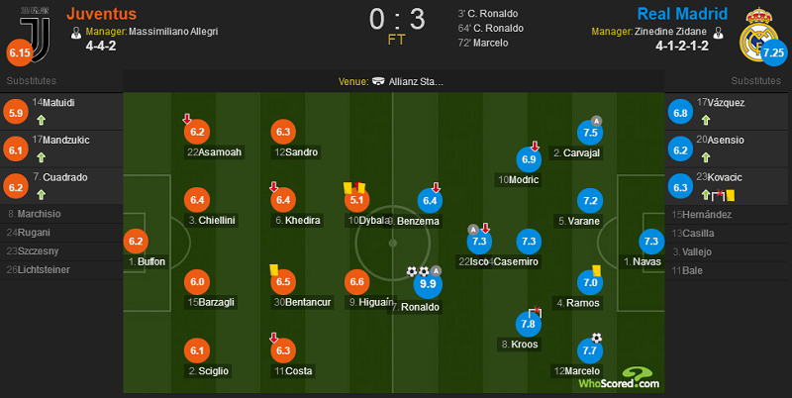Screen dimensions: 792x398
Task: Select unused substitute Bale
Action: (x=726, y=270)
